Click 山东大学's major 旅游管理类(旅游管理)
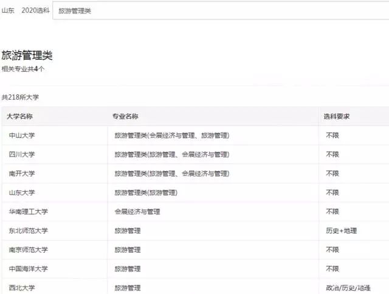This screenshot has height=294, width=389. (146, 192)
